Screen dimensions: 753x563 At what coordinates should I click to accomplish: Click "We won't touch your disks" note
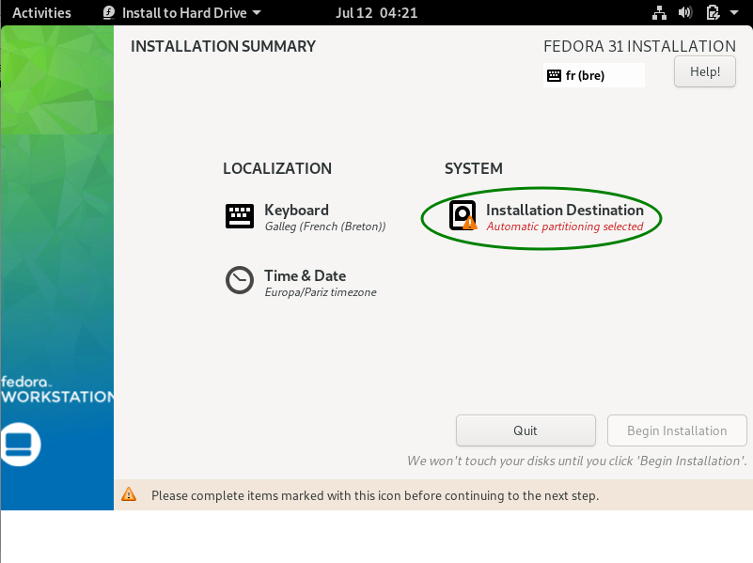[x=577, y=461]
